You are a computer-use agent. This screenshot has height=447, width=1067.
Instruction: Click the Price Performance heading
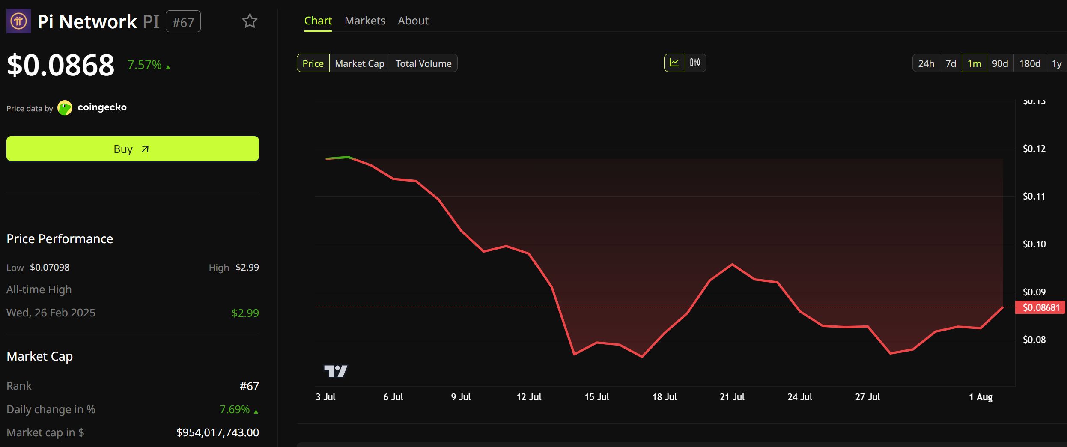(60, 238)
